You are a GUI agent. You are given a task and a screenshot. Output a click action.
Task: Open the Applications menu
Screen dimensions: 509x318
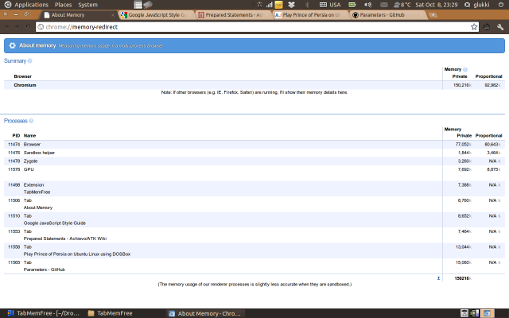point(31,5)
